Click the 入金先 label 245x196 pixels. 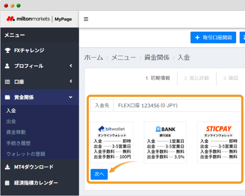(102, 106)
